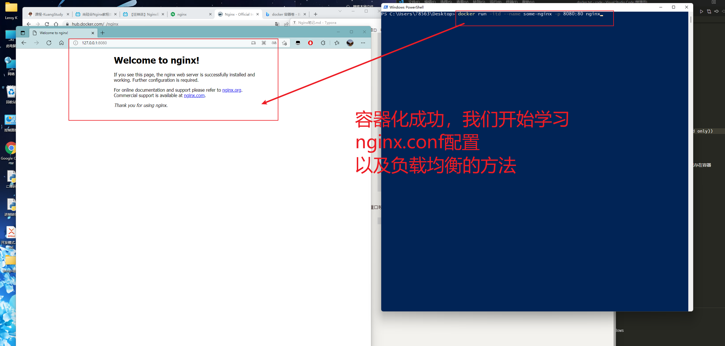
Task: Open the Edge tab actions menu
Action: pos(23,33)
